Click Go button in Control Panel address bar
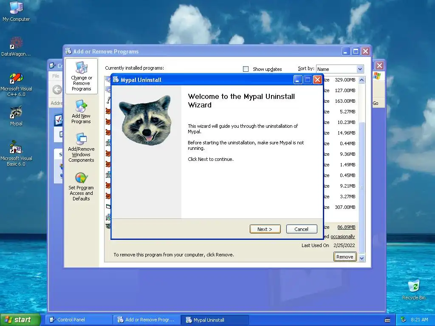 (x=376, y=103)
